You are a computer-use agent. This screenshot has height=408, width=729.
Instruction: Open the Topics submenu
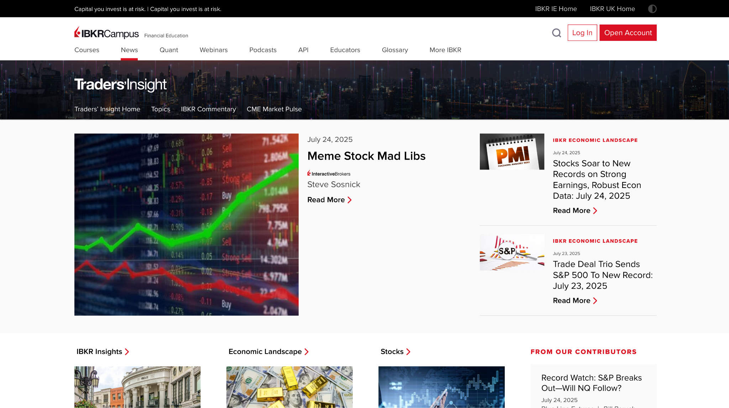pos(161,109)
